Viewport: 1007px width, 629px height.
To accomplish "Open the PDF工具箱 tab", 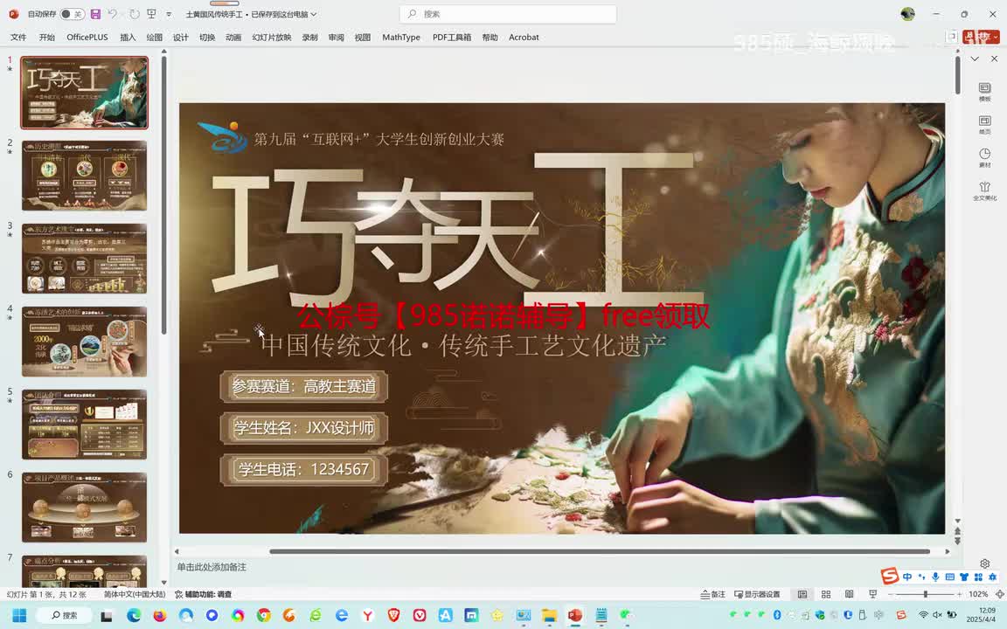I will tap(451, 38).
